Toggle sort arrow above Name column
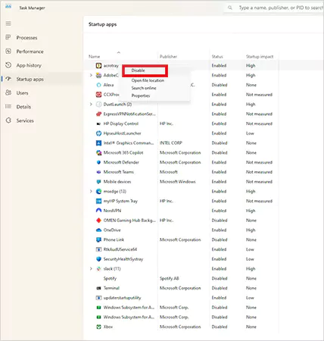The width and height of the screenshot is (324, 341). coord(118,52)
